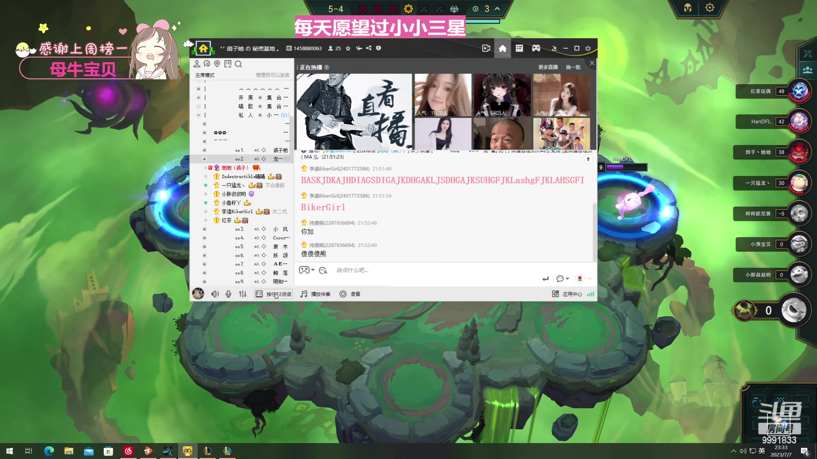
Task: Click the tulip flower gift icon
Action: click(x=580, y=279)
